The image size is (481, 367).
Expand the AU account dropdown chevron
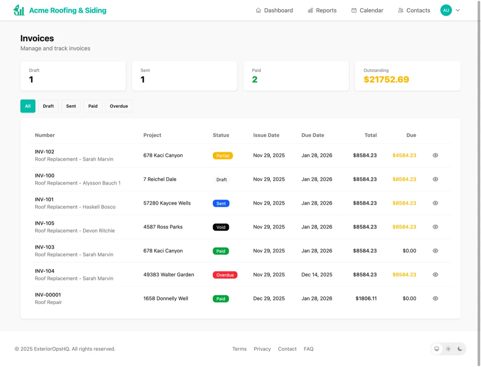point(458,10)
